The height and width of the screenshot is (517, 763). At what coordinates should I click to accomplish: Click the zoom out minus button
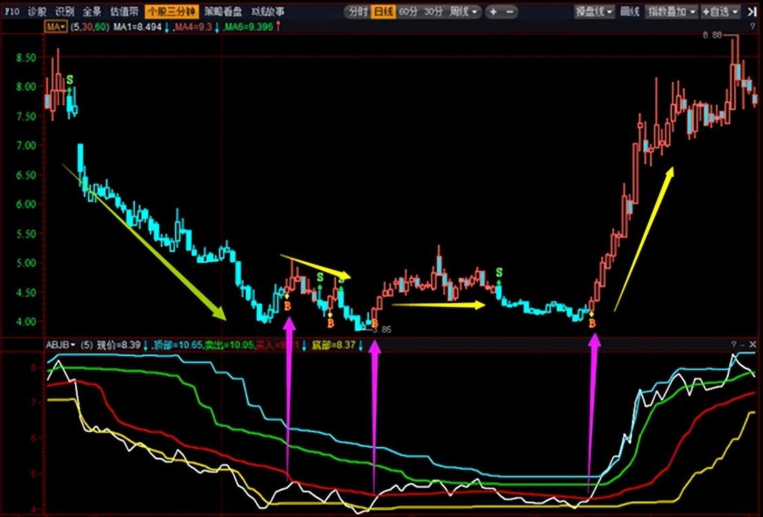pos(509,12)
